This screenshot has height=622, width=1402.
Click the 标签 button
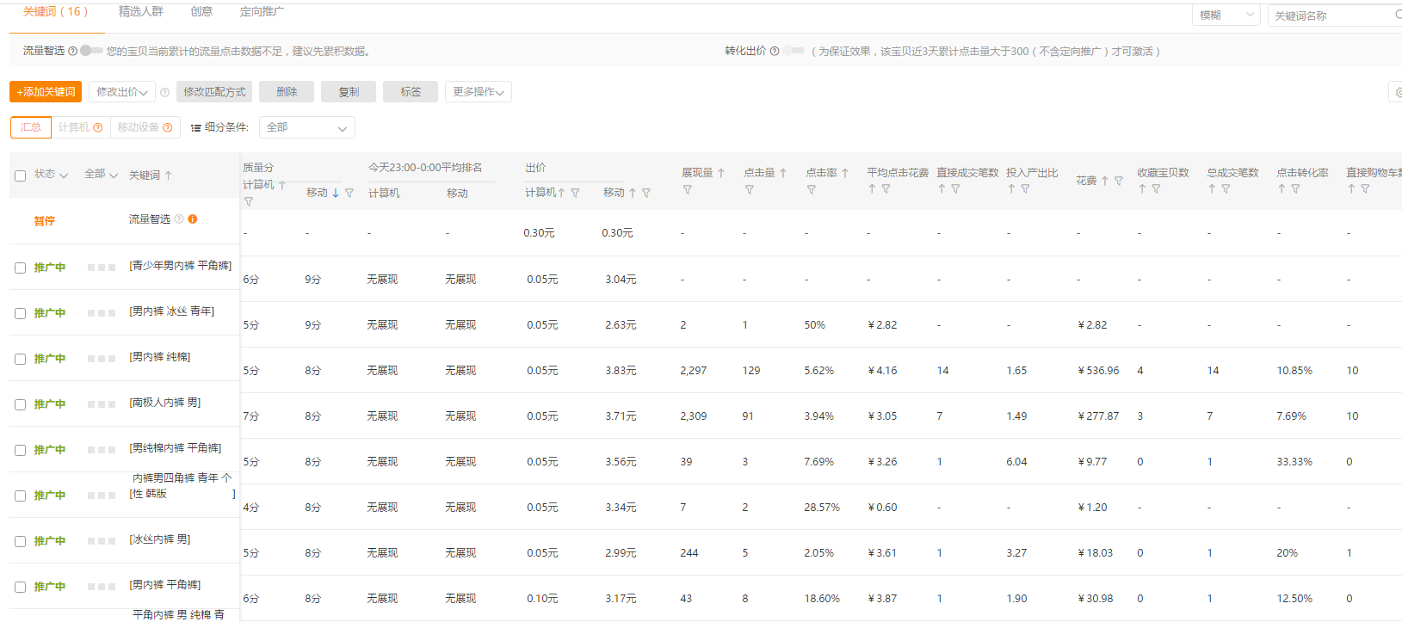click(x=411, y=92)
